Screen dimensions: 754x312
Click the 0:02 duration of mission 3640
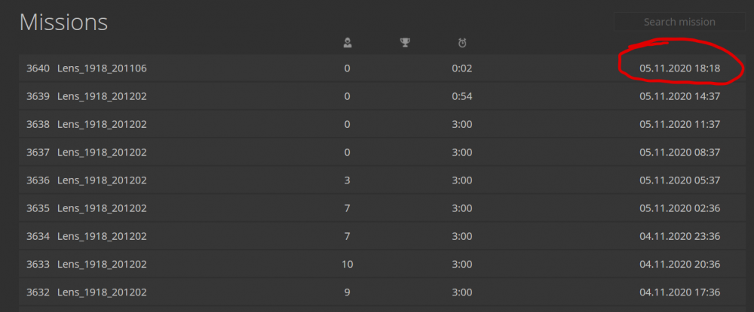(462, 68)
